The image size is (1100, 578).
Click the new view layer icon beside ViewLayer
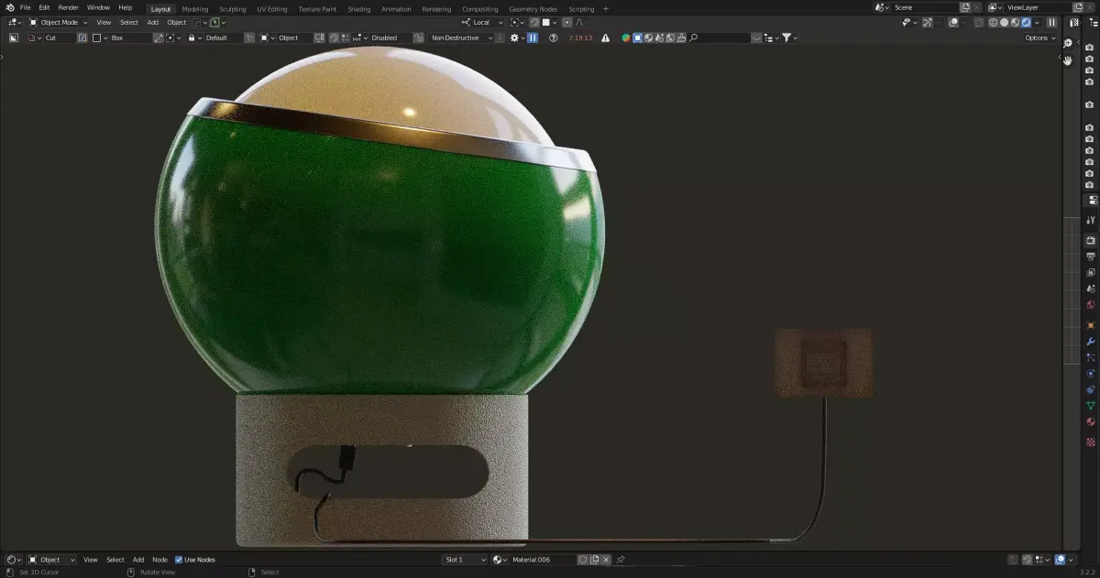1078,7
